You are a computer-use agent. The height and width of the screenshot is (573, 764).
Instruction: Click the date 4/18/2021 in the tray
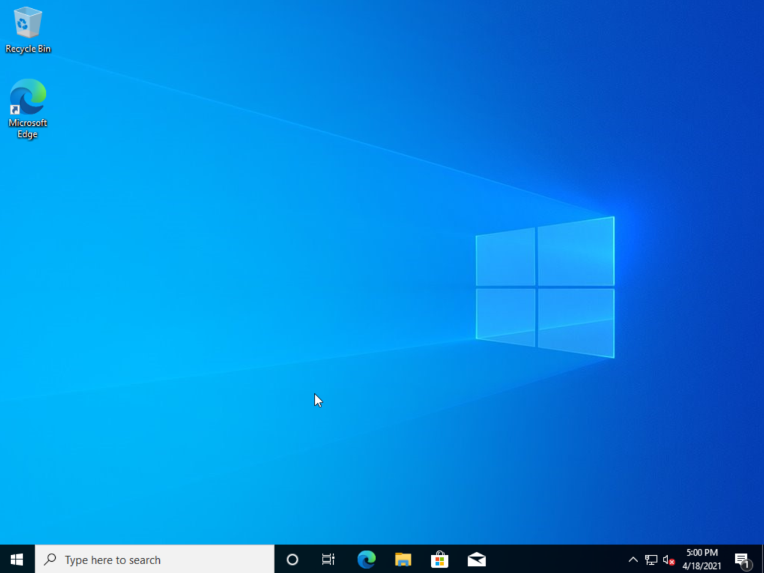click(701, 565)
